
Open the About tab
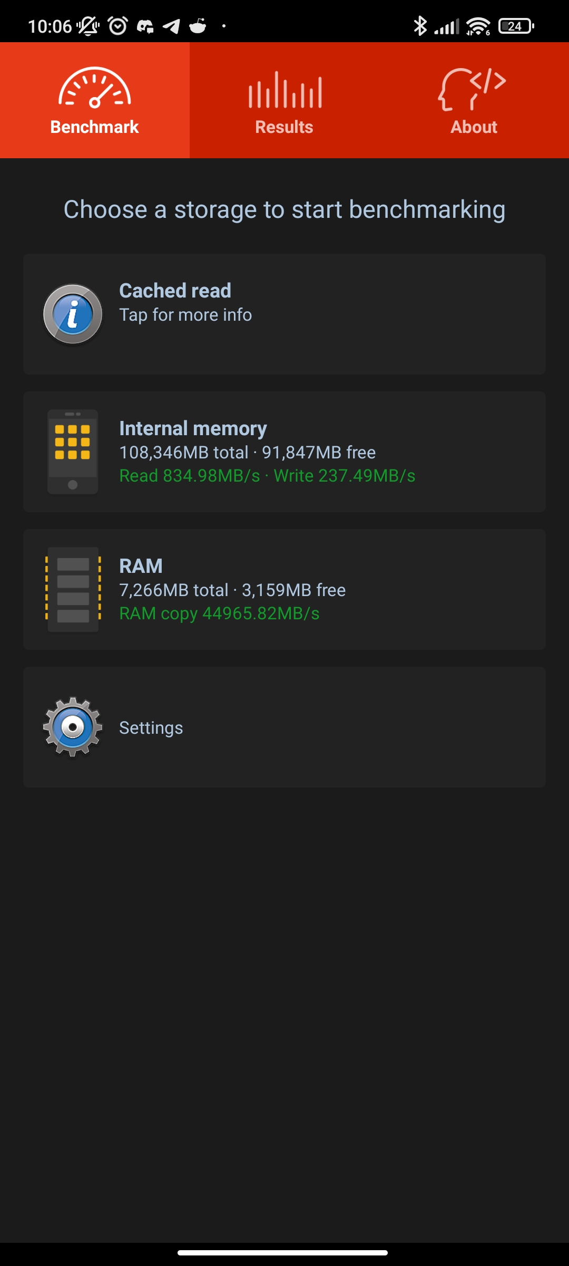pyautogui.click(x=474, y=100)
